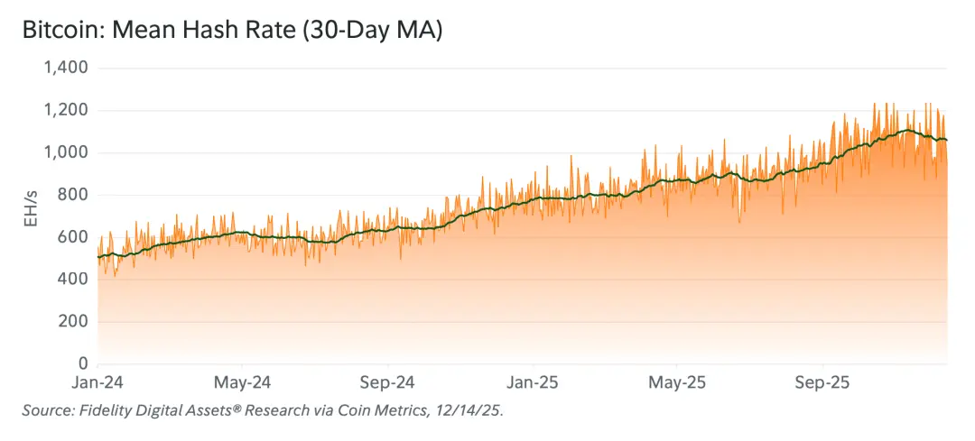Click the May-24 x-axis date label
975x441 pixels.
point(242,382)
